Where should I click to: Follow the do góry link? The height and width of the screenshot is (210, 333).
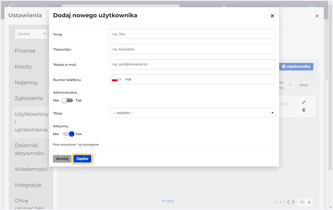point(168,201)
